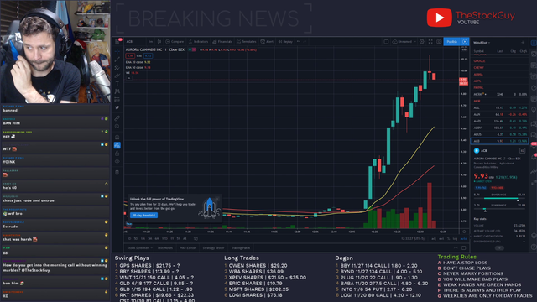Open chart settings gear icon
The width and height of the screenshot is (537, 302).
pos(422,41)
